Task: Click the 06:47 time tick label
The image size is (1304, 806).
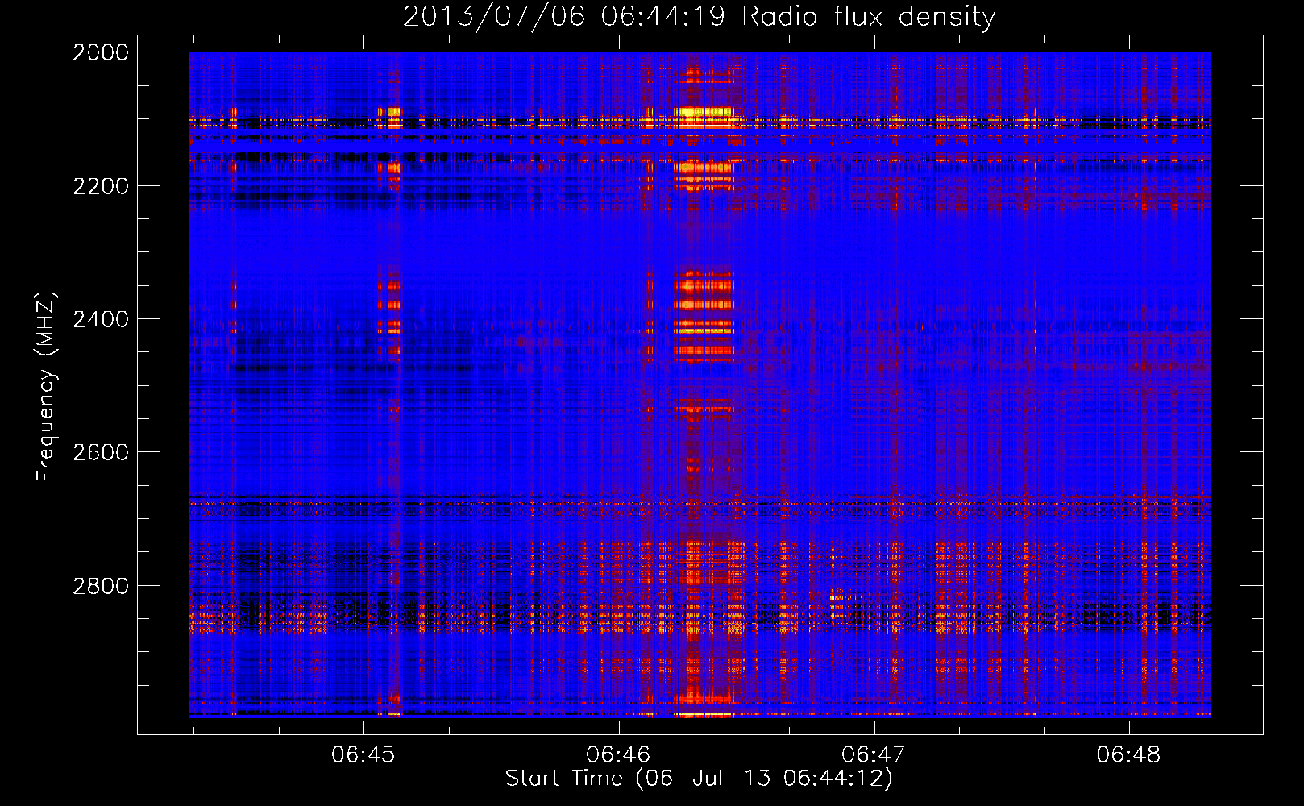Action: 874,754
